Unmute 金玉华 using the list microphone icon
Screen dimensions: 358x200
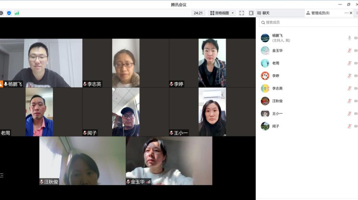click(349, 51)
